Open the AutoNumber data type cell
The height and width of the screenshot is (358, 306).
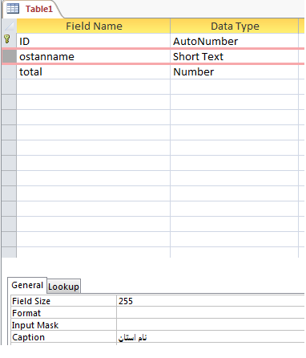click(x=235, y=41)
